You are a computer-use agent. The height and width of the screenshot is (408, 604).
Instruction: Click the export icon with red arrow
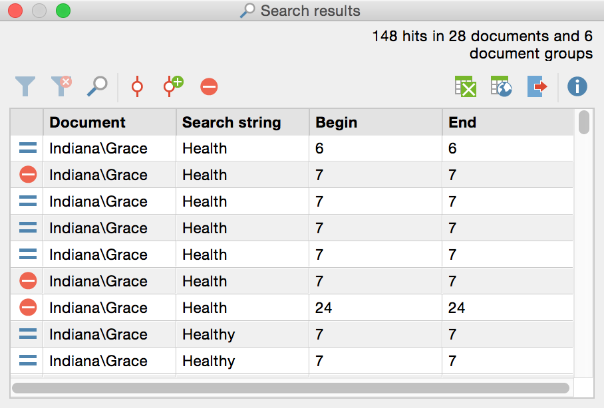(537, 86)
